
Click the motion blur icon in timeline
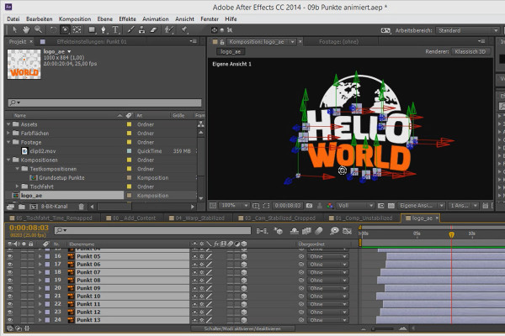tap(318, 231)
